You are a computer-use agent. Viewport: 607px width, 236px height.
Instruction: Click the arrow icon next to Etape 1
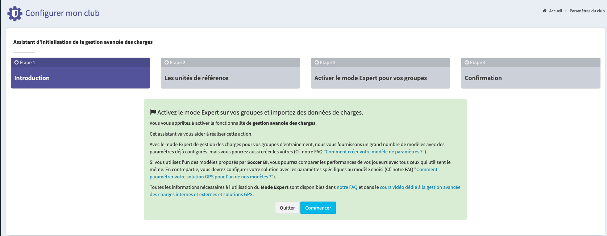click(16, 62)
